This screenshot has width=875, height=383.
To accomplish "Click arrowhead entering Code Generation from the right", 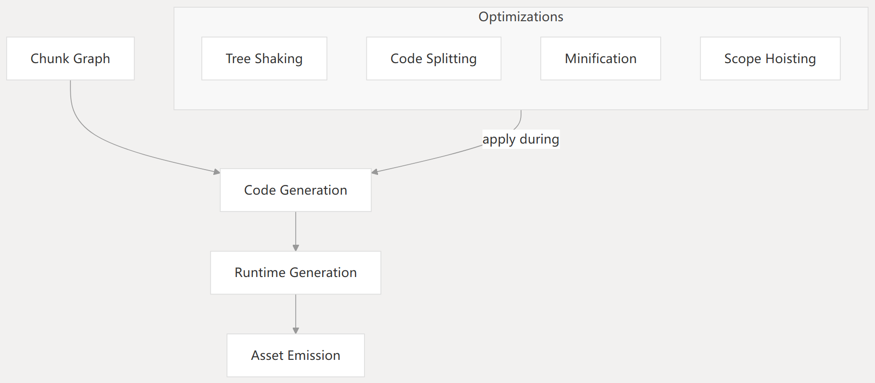I will tap(375, 172).
